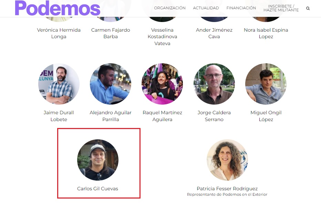This screenshot has width=321, height=203.
Task: Click the name Verónica Hermida Longa
Action: (59, 33)
